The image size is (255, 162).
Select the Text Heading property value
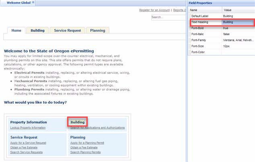pyautogui.click(x=237, y=22)
